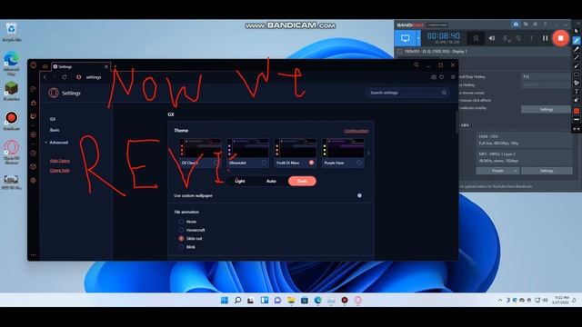The height and width of the screenshot is (327, 582).
Task: Toggle Bandicam microphone icon
Action: tap(506, 38)
